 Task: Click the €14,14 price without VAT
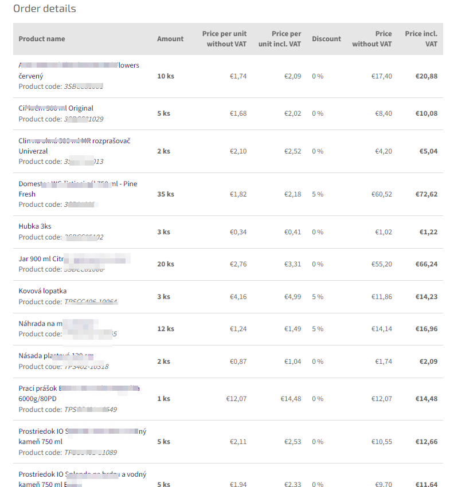(x=382, y=329)
